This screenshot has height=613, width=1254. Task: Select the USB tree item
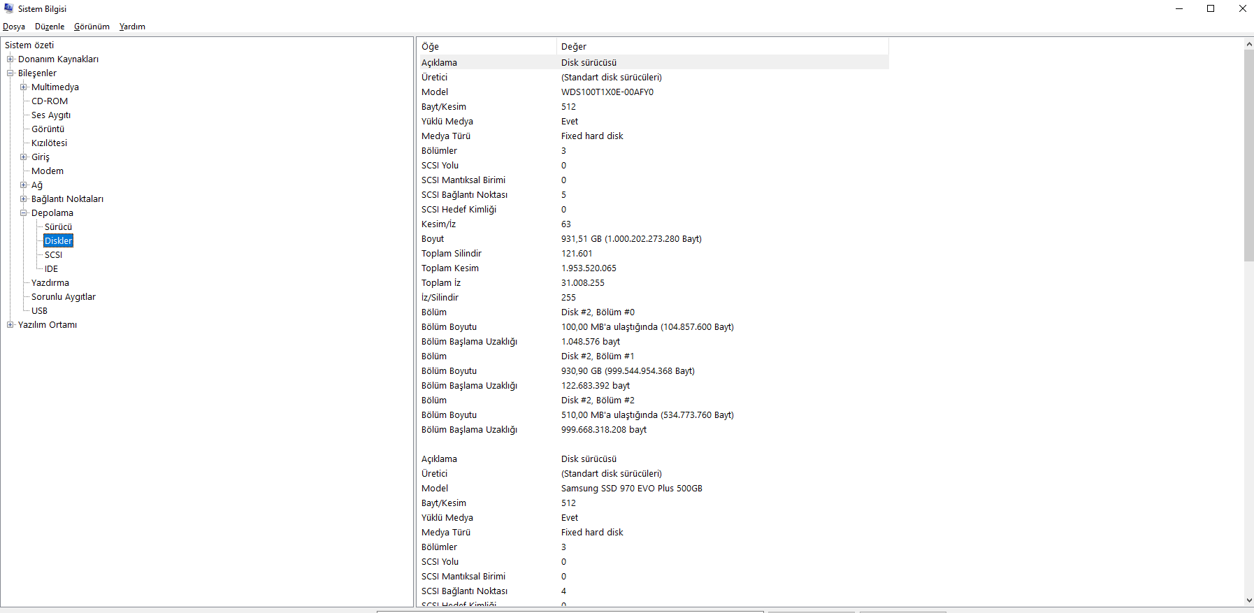coord(40,311)
